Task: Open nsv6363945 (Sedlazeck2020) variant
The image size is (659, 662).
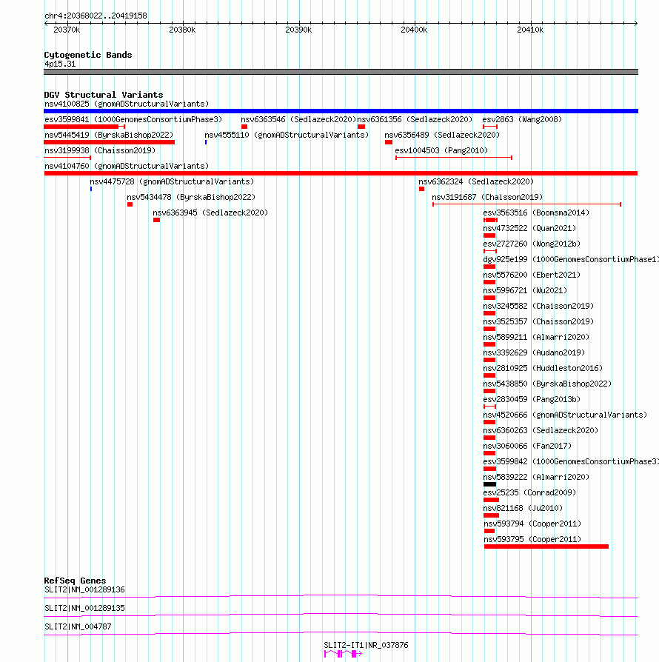Action: click(x=210, y=213)
